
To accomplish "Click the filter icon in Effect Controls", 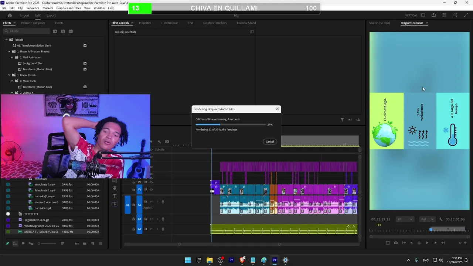I will (342, 120).
